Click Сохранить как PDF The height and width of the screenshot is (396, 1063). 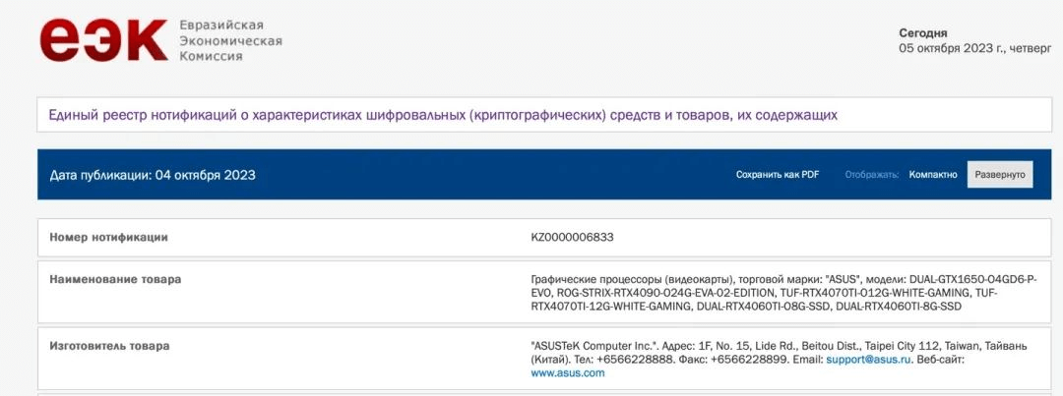coord(778,175)
